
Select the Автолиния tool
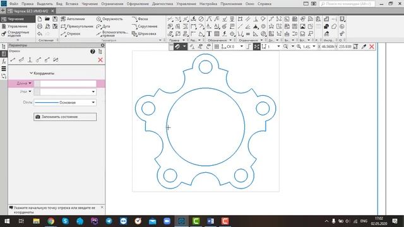pos(73,19)
